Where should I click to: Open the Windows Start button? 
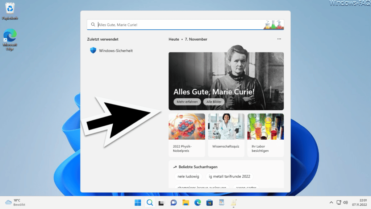[x=138, y=202]
